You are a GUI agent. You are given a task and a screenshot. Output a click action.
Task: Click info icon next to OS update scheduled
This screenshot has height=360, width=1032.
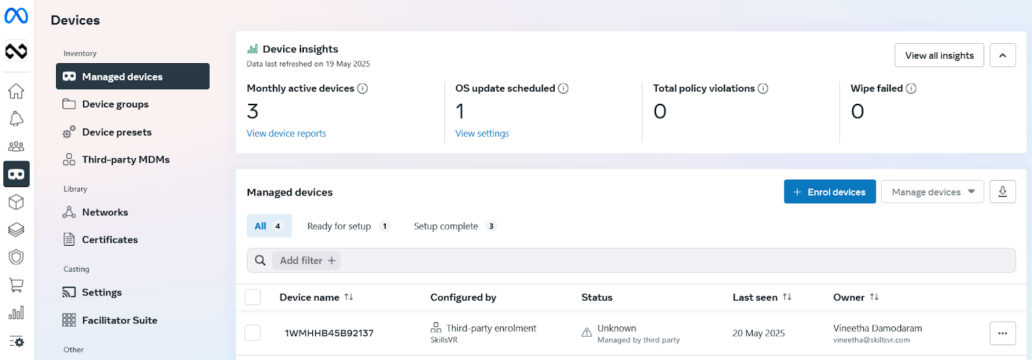[563, 88]
